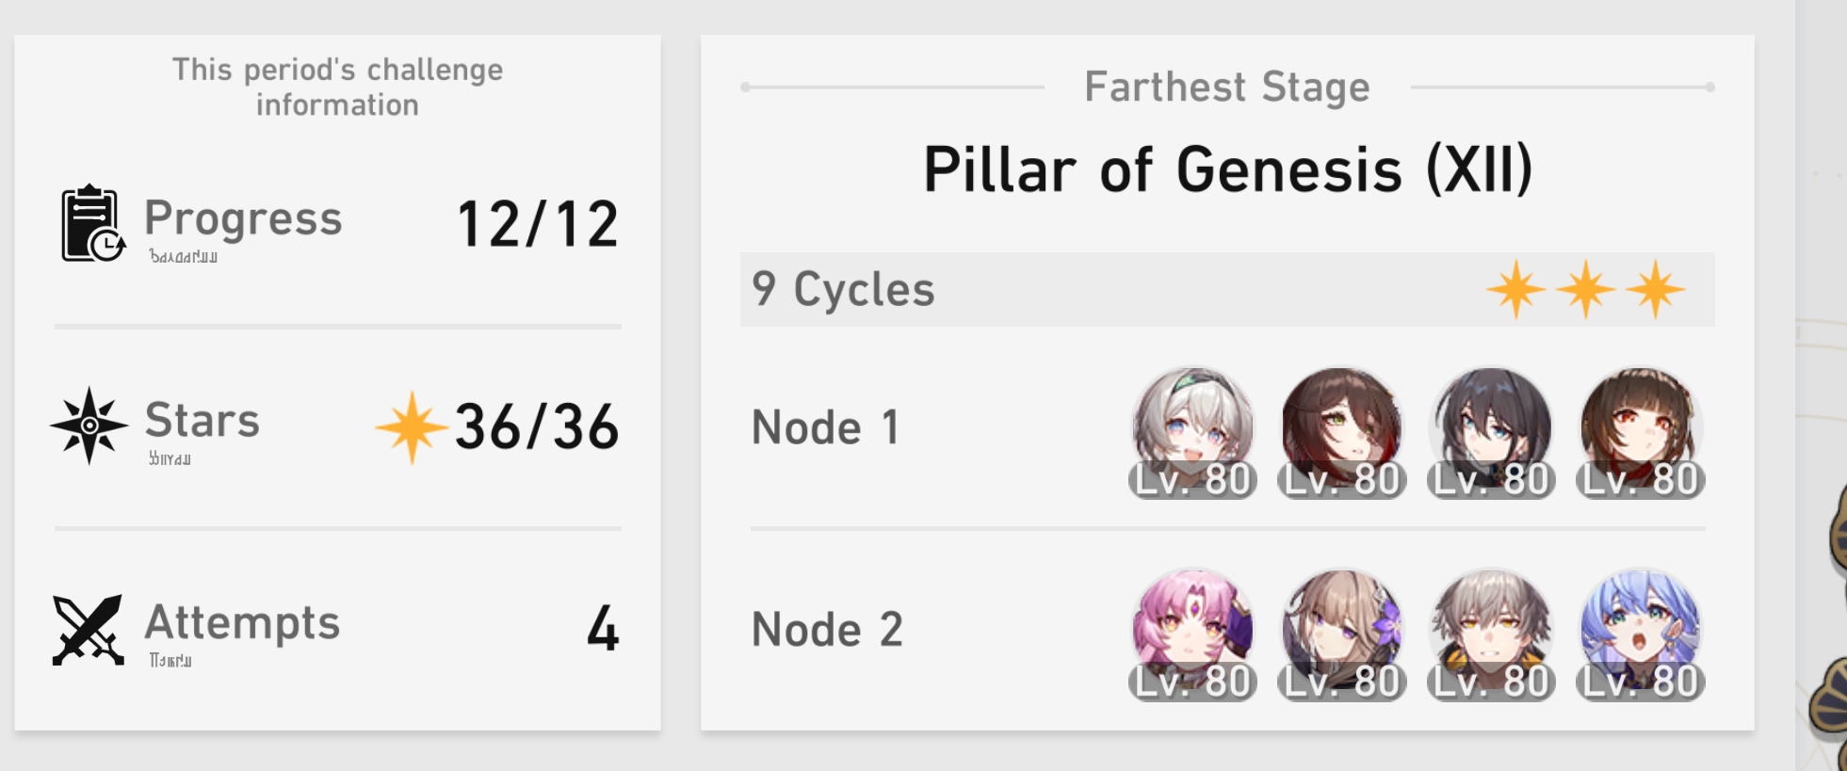1847x771 pixels.
Task: Click the Pillar of Genesis (XII) title
Action: pos(1227,169)
